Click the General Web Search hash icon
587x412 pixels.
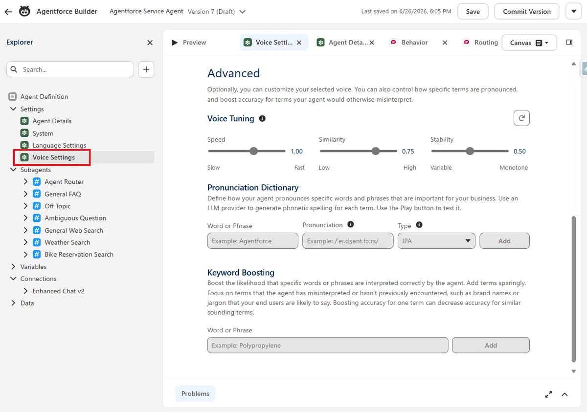37,230
